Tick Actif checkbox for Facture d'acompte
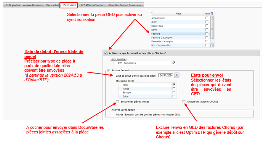 coord(207,37)
